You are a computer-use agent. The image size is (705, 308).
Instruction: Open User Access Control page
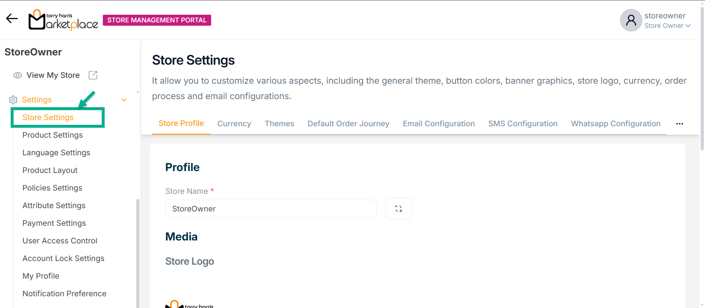point(60,241)
